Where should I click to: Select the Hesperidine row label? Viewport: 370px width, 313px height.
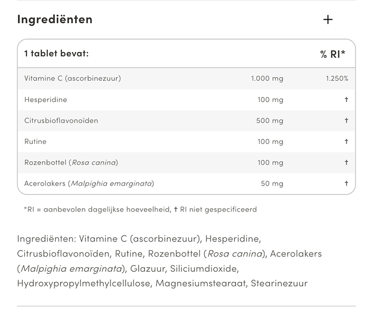click(x=46, y=99)
